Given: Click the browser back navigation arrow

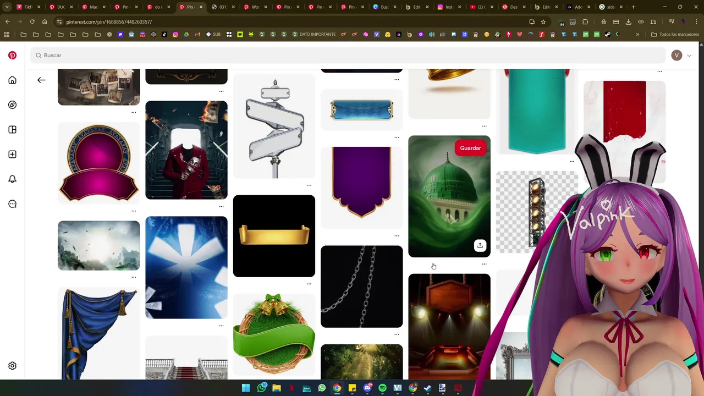Looking at the screenshot, I should click(7, 21).
